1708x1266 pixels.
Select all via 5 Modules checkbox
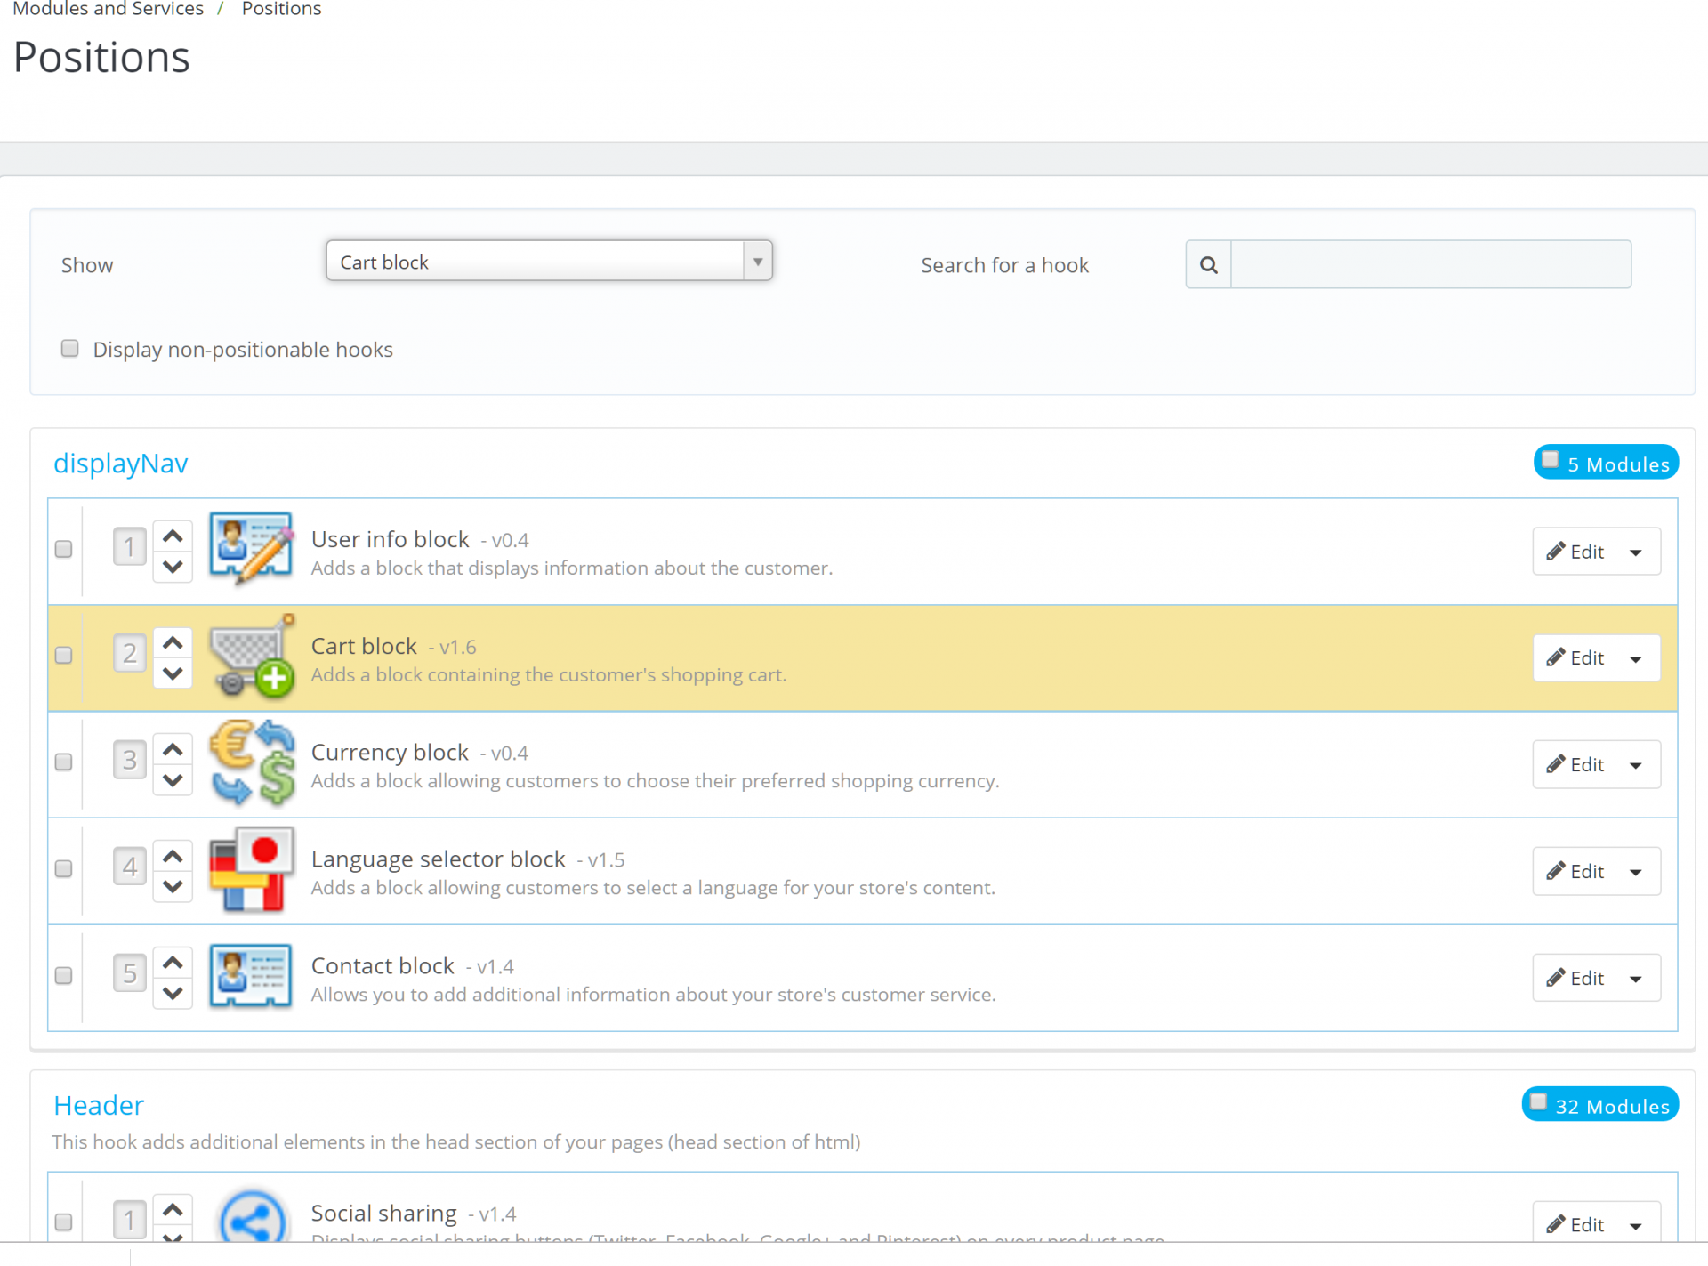click(1551, 460)
